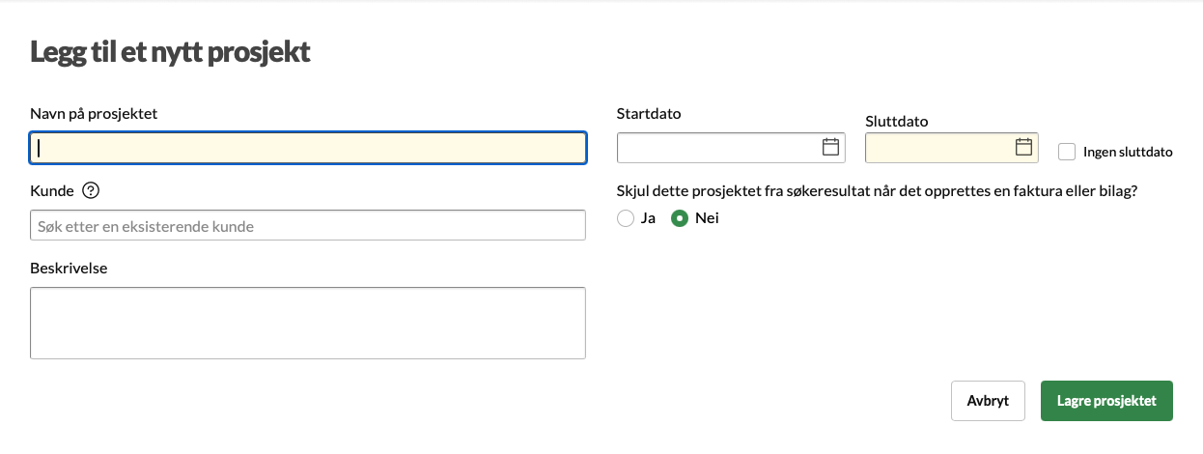Click the Startdato field label

(x=649, y=113)
